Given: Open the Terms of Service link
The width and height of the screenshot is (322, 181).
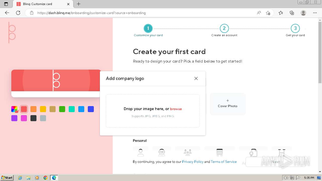Looking at the screenshot, I should (224, 162).
